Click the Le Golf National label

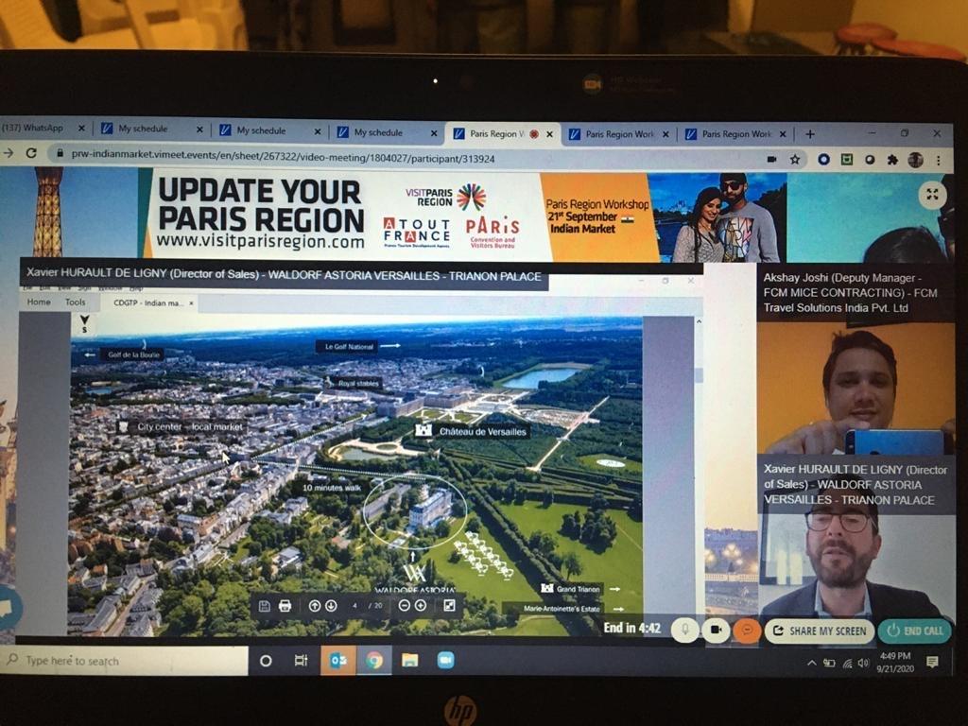(350, 346)
